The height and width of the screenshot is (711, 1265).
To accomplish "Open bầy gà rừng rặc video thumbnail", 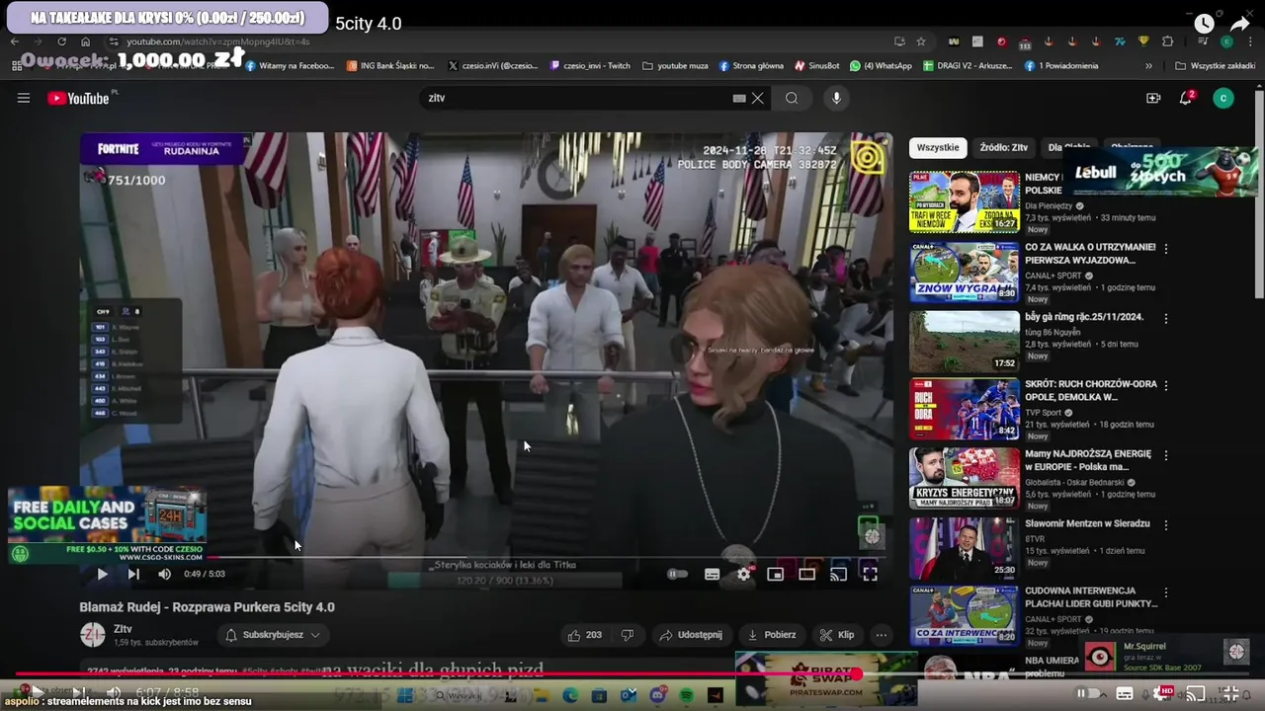I will [x=964, y=341].
